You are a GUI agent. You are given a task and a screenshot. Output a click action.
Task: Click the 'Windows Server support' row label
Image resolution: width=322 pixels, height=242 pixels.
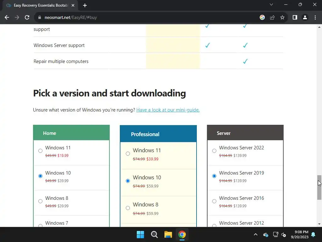(59, 45)
